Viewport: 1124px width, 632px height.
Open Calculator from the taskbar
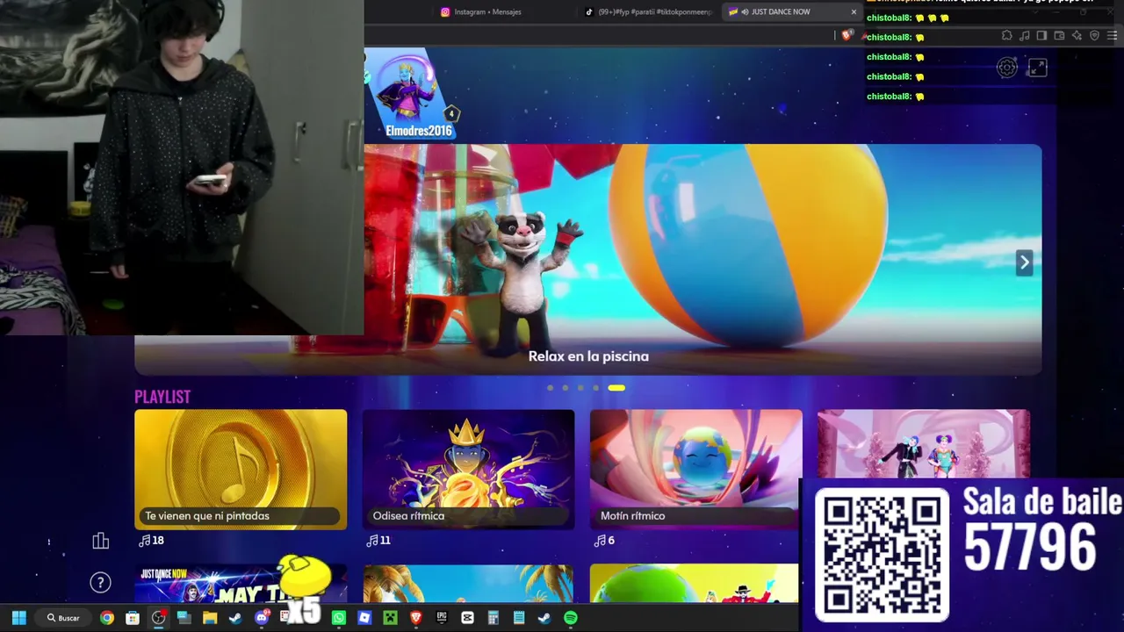click(494, 618)
